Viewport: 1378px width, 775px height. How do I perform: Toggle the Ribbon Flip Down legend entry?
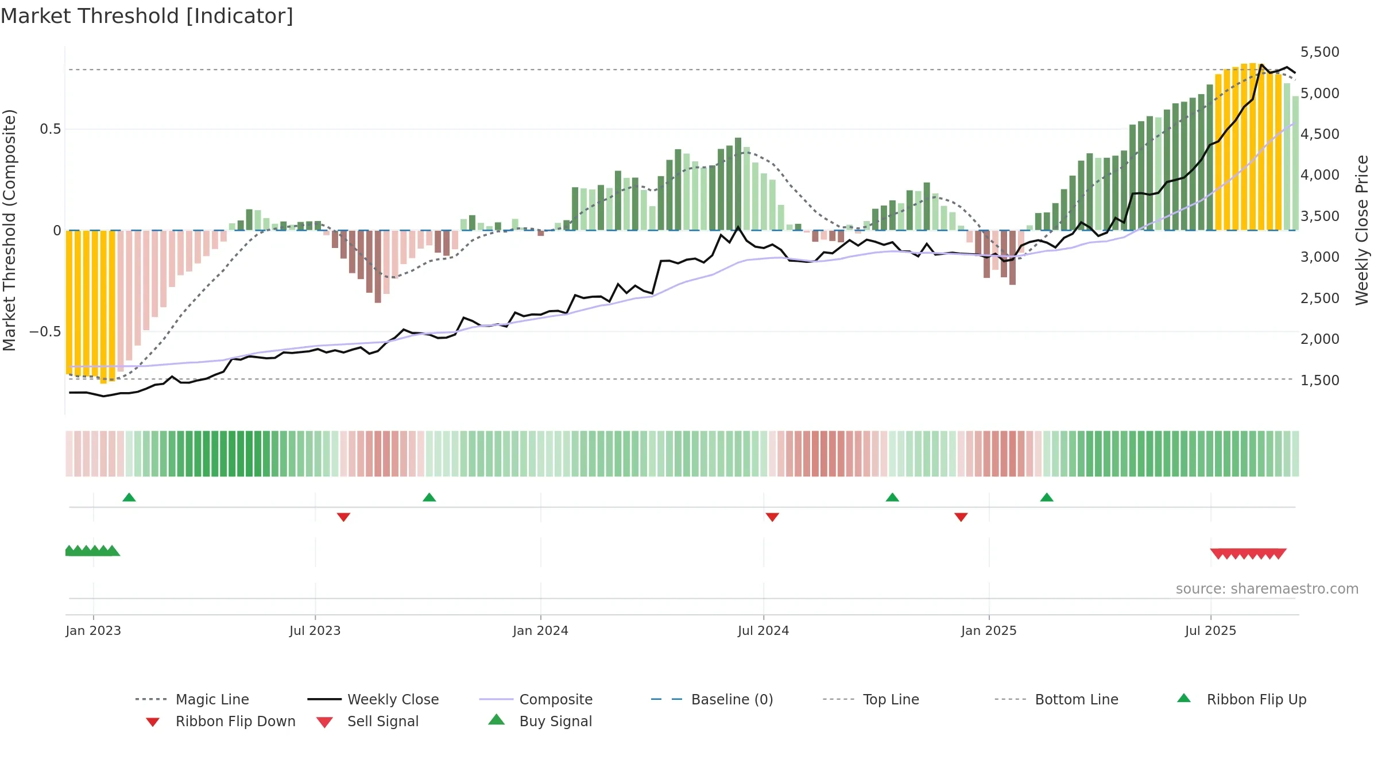[220, 721]
